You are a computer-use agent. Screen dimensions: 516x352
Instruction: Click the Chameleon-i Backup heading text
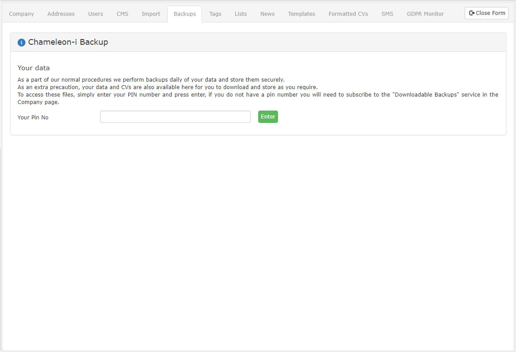click(68, 42)
